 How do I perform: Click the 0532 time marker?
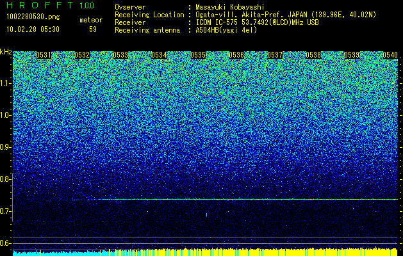pos(82,55)
